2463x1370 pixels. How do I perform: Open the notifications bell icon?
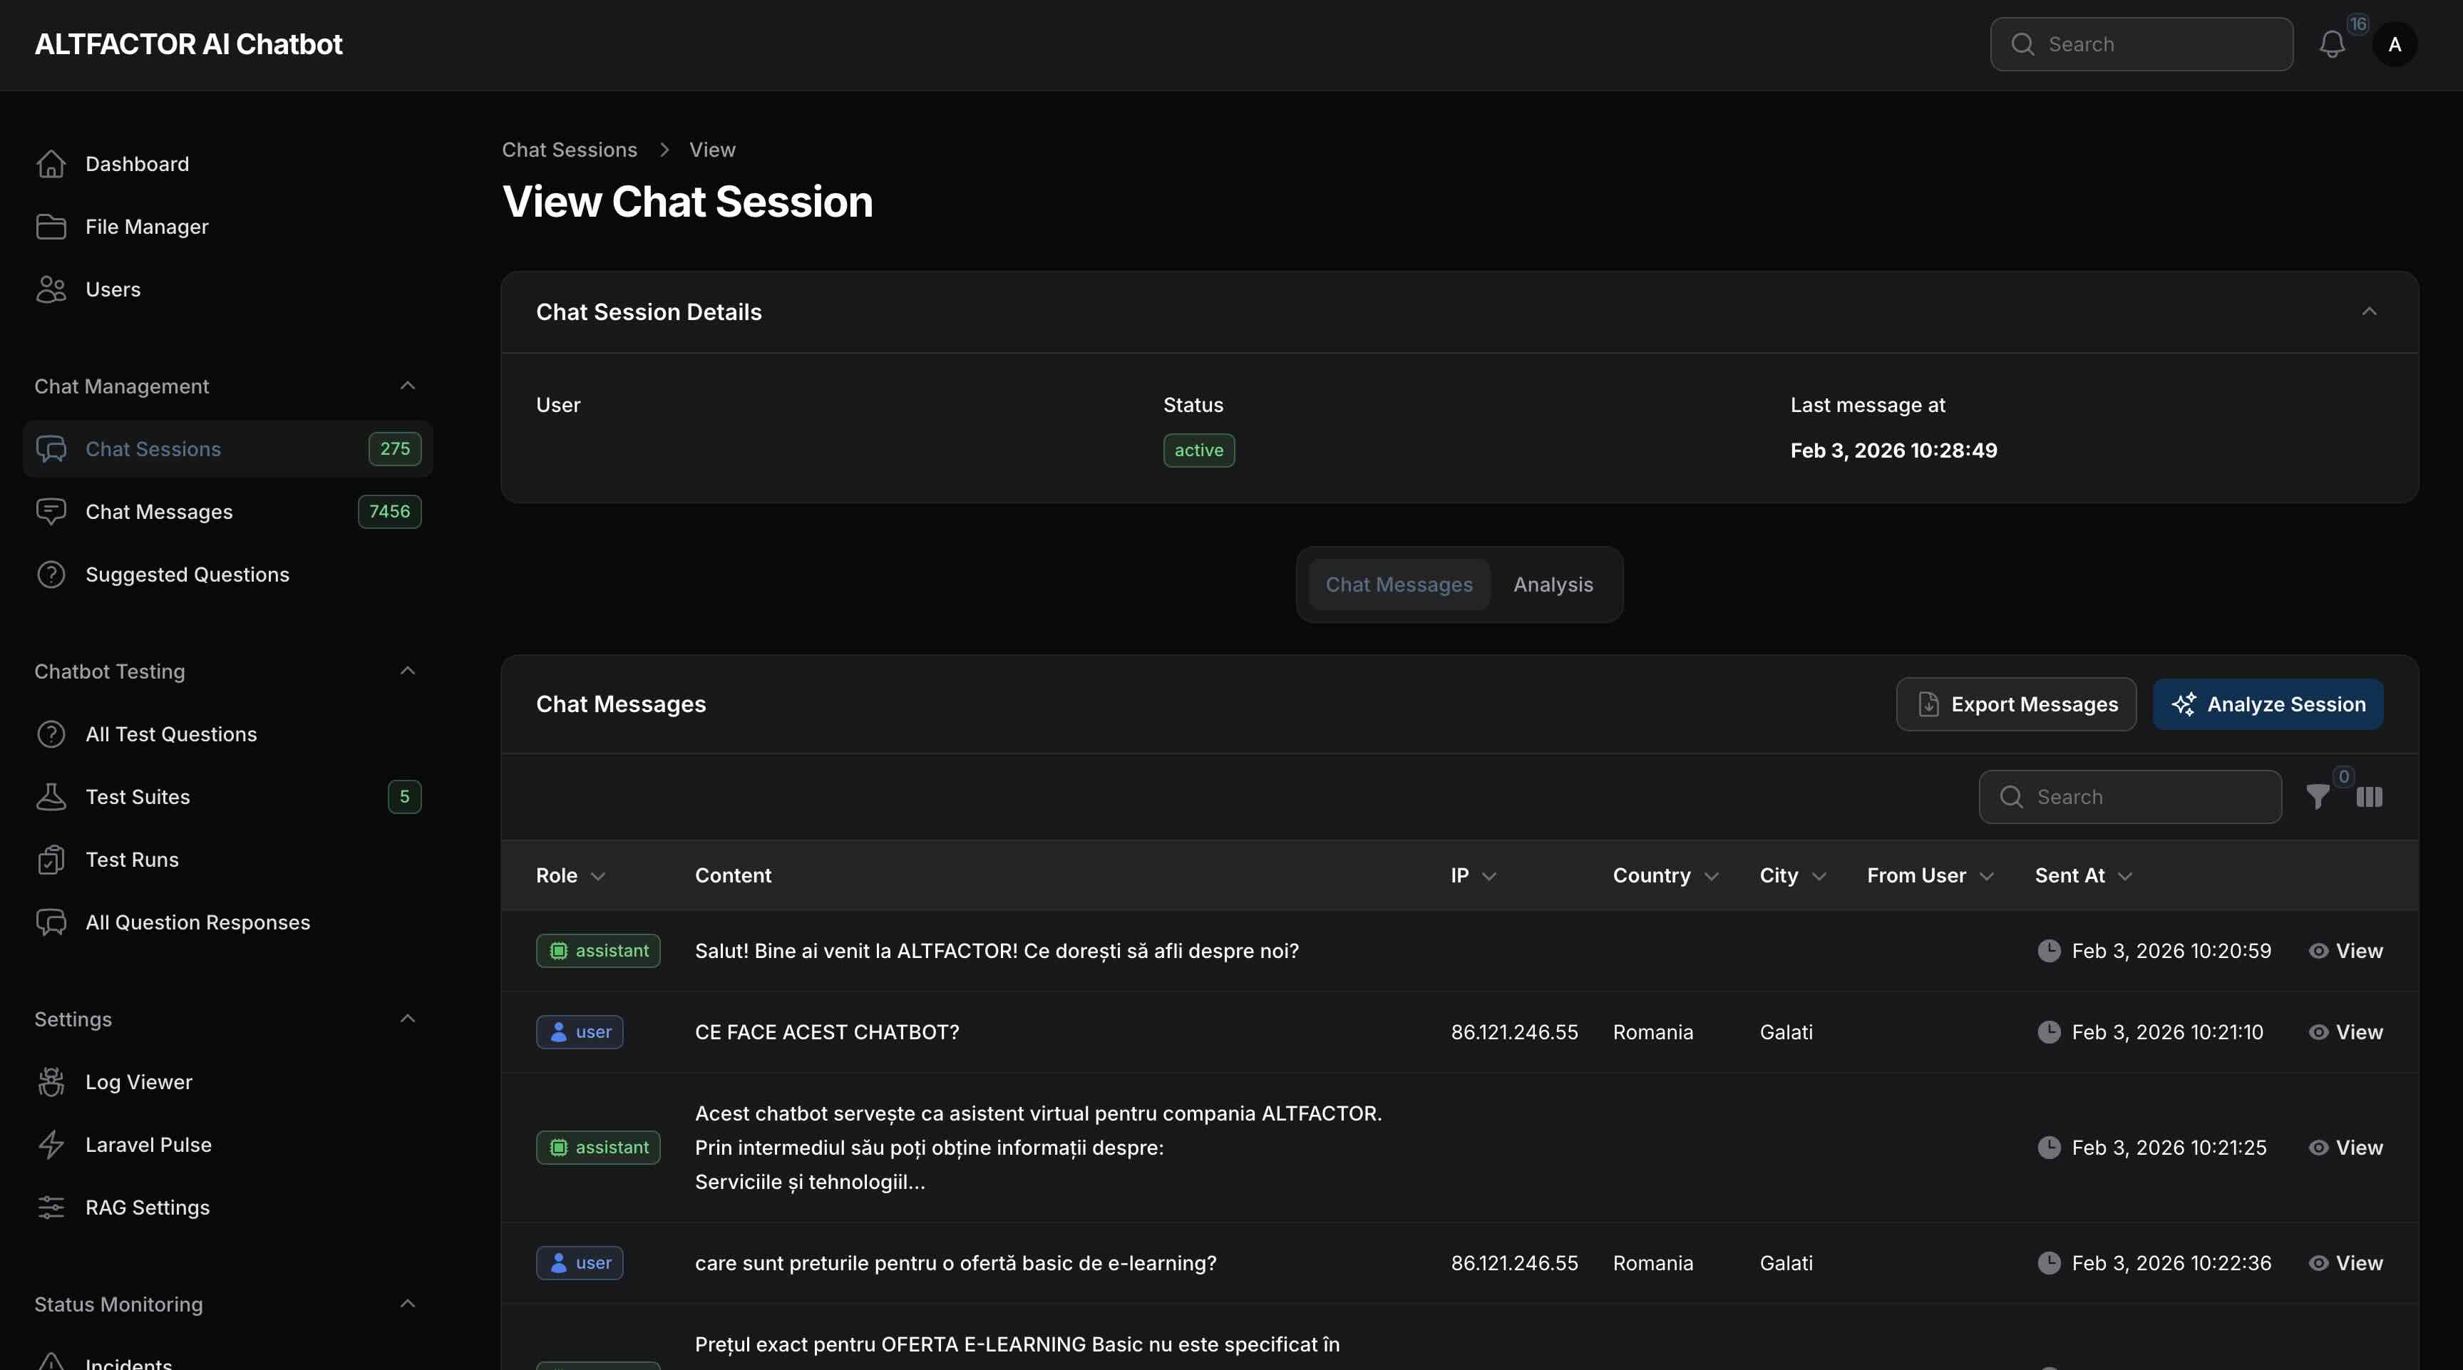coord(2333,44)
